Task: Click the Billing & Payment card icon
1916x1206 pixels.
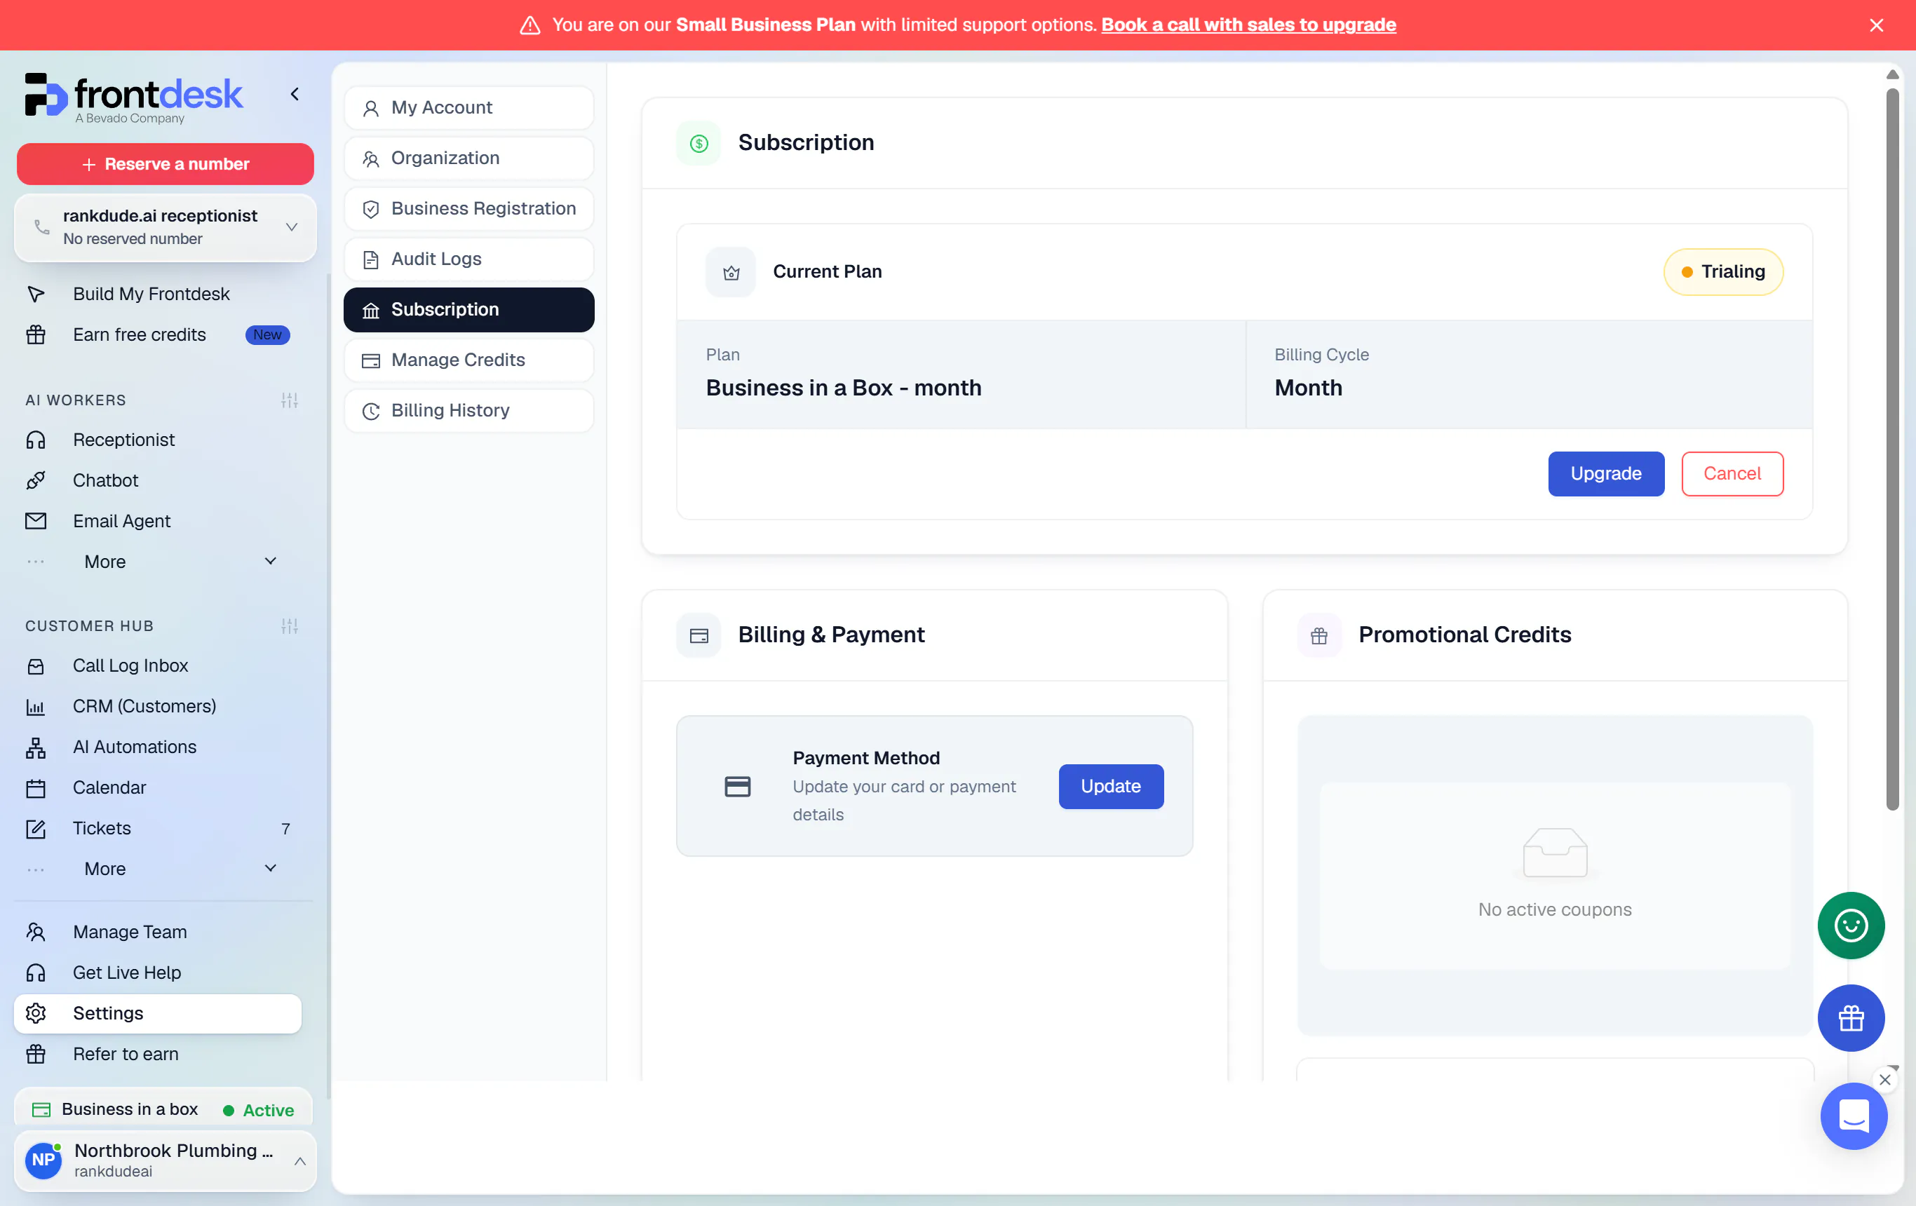Action: pyautogui.click(x=699, y=635)
